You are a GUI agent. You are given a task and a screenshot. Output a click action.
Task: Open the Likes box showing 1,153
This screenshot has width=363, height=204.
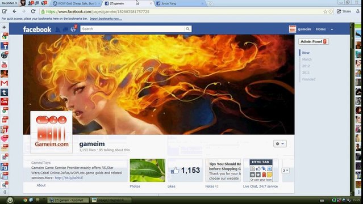pyautogui.click(x=185, y=170)
